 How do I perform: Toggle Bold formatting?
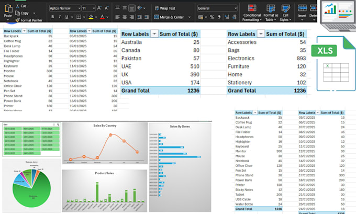pos(53,17)
